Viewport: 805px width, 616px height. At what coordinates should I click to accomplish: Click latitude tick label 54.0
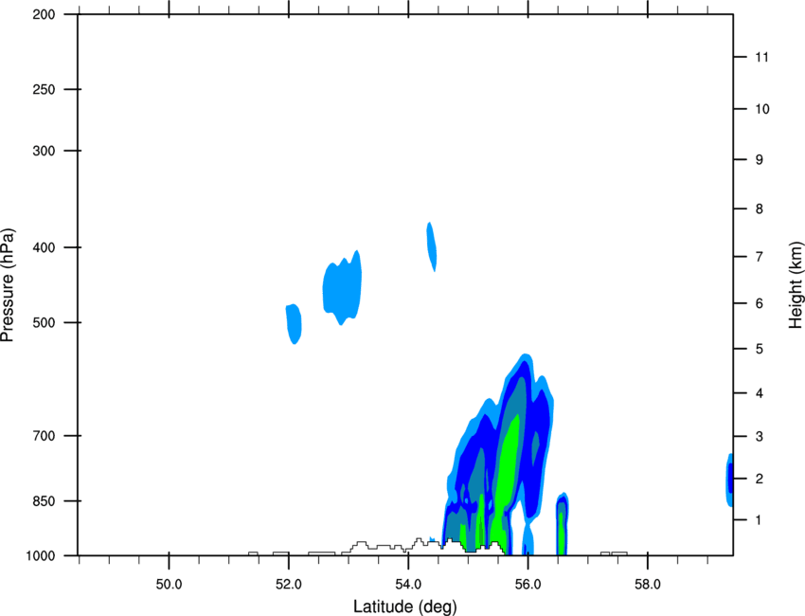pos(408,585)
